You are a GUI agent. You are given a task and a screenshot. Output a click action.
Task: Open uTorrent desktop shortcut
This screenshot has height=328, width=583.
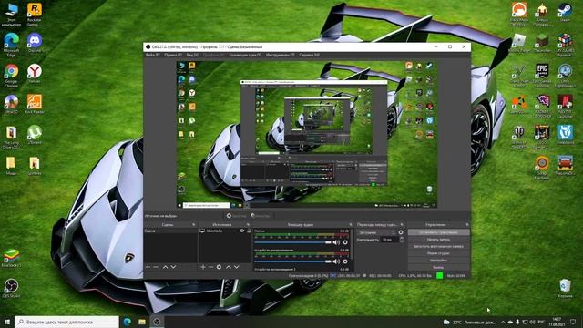tap(35, 135)
